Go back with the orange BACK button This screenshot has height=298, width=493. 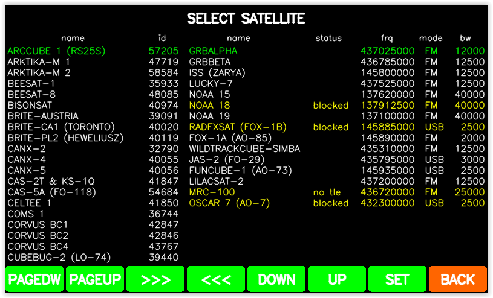pyautogui.click(x=458, y=279)
